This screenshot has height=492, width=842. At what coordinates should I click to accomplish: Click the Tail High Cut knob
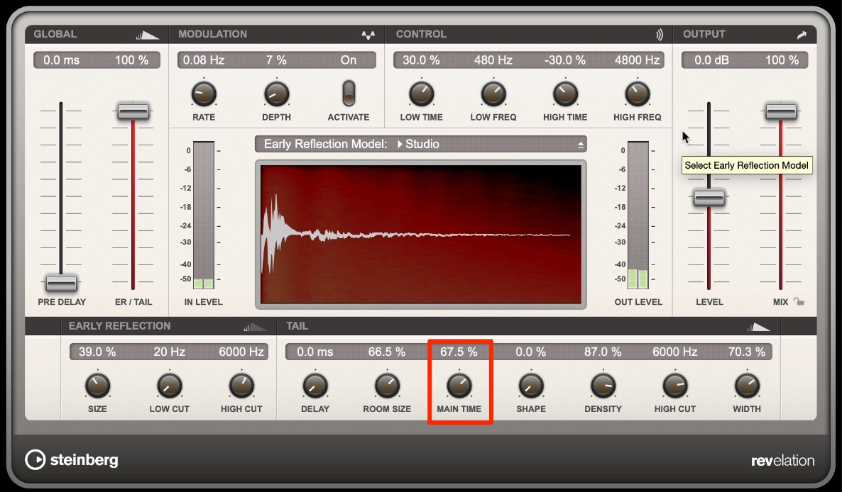tap(675, 386)
